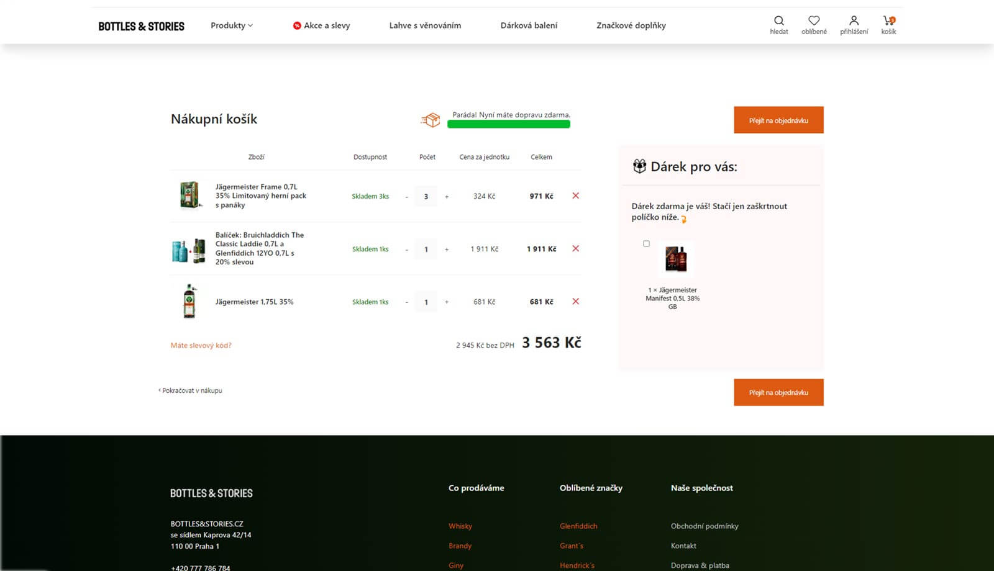994x571 pixels.
Task: Click the phone number +420 777 786 784
Action: coord(200,567)
